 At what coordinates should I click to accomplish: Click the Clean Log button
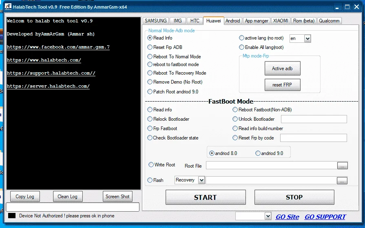coord(68,197)
